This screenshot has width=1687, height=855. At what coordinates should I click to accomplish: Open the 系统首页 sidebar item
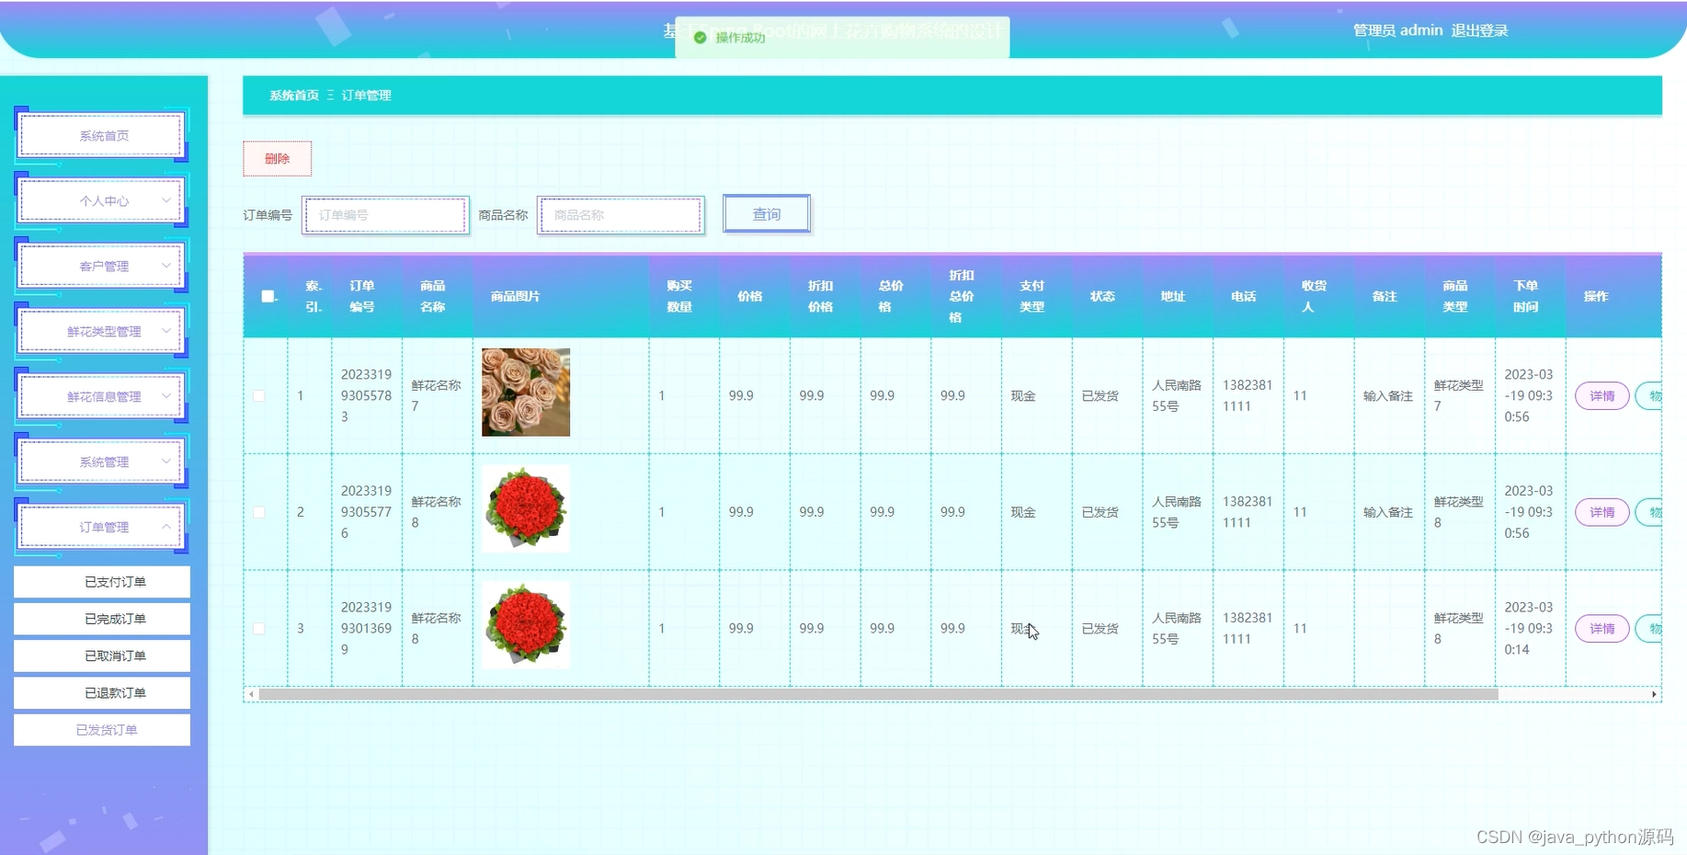(x=102, y=135)
